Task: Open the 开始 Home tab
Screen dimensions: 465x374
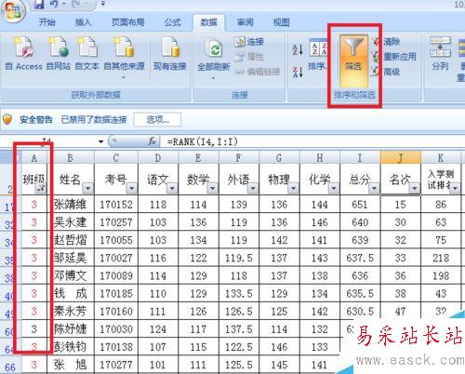Action: tap(47, 22)
